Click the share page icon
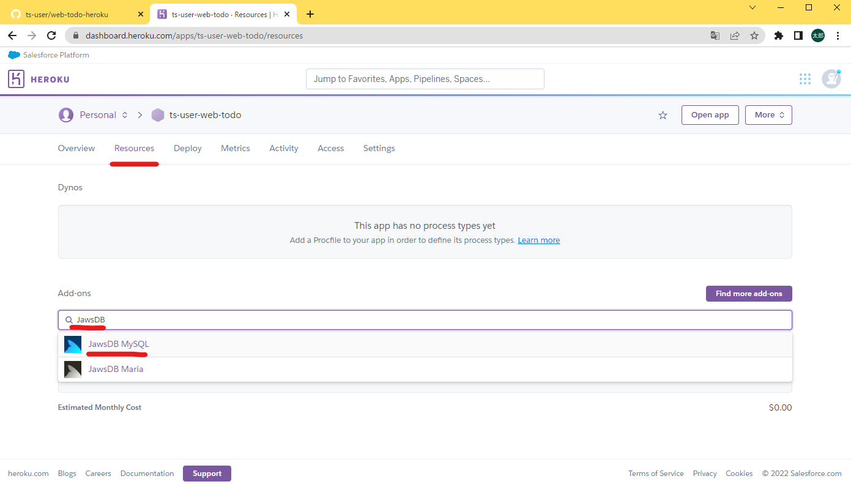The image size is (851, 487). tap(735, 35)
